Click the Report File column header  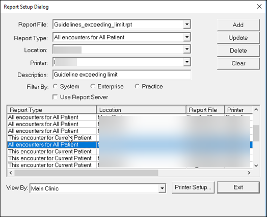pyautogui.click(x=205, y=110)
